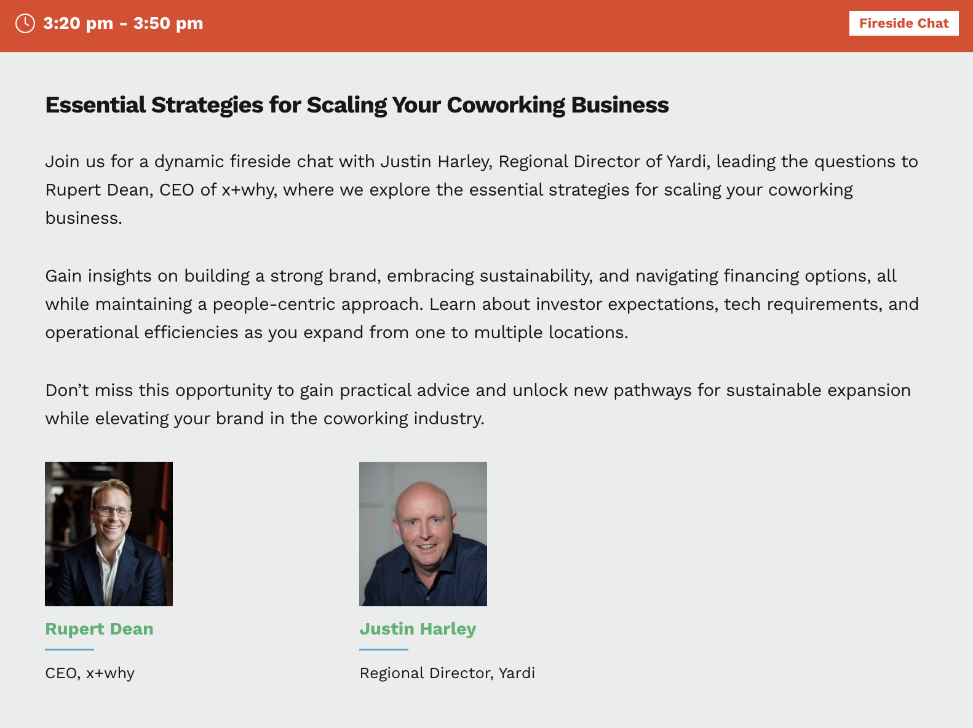This screenshot has height=728, width=973.
Task: Click the "Regional Director, Yardi" speaker caption
Action: point(447,673)
